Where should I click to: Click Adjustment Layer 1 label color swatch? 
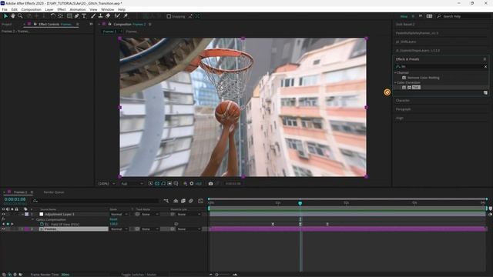[x=26, y=214]
